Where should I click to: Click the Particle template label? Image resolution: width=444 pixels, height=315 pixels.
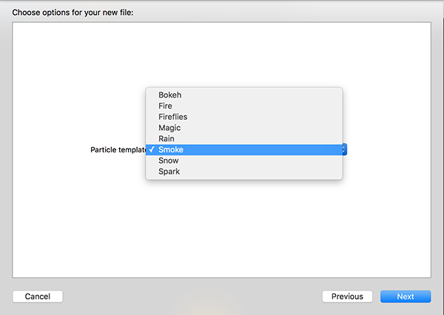(x=118, y=149)
